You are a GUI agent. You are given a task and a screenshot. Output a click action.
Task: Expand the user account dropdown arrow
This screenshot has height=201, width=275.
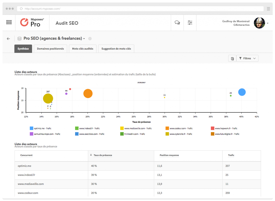tap(268, 23)
